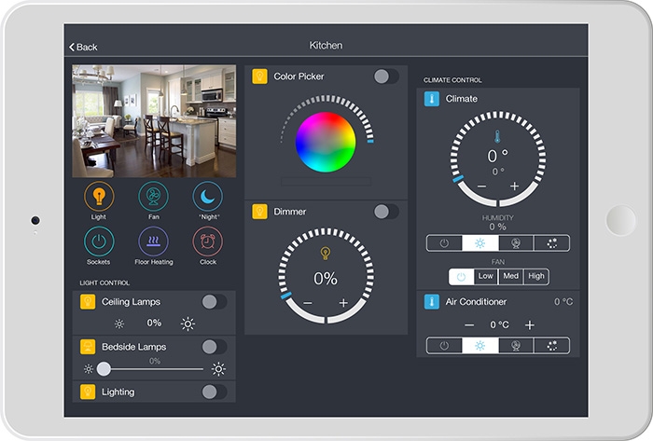
Task: Select Climate power-off mode
Action: click(444, 243)
